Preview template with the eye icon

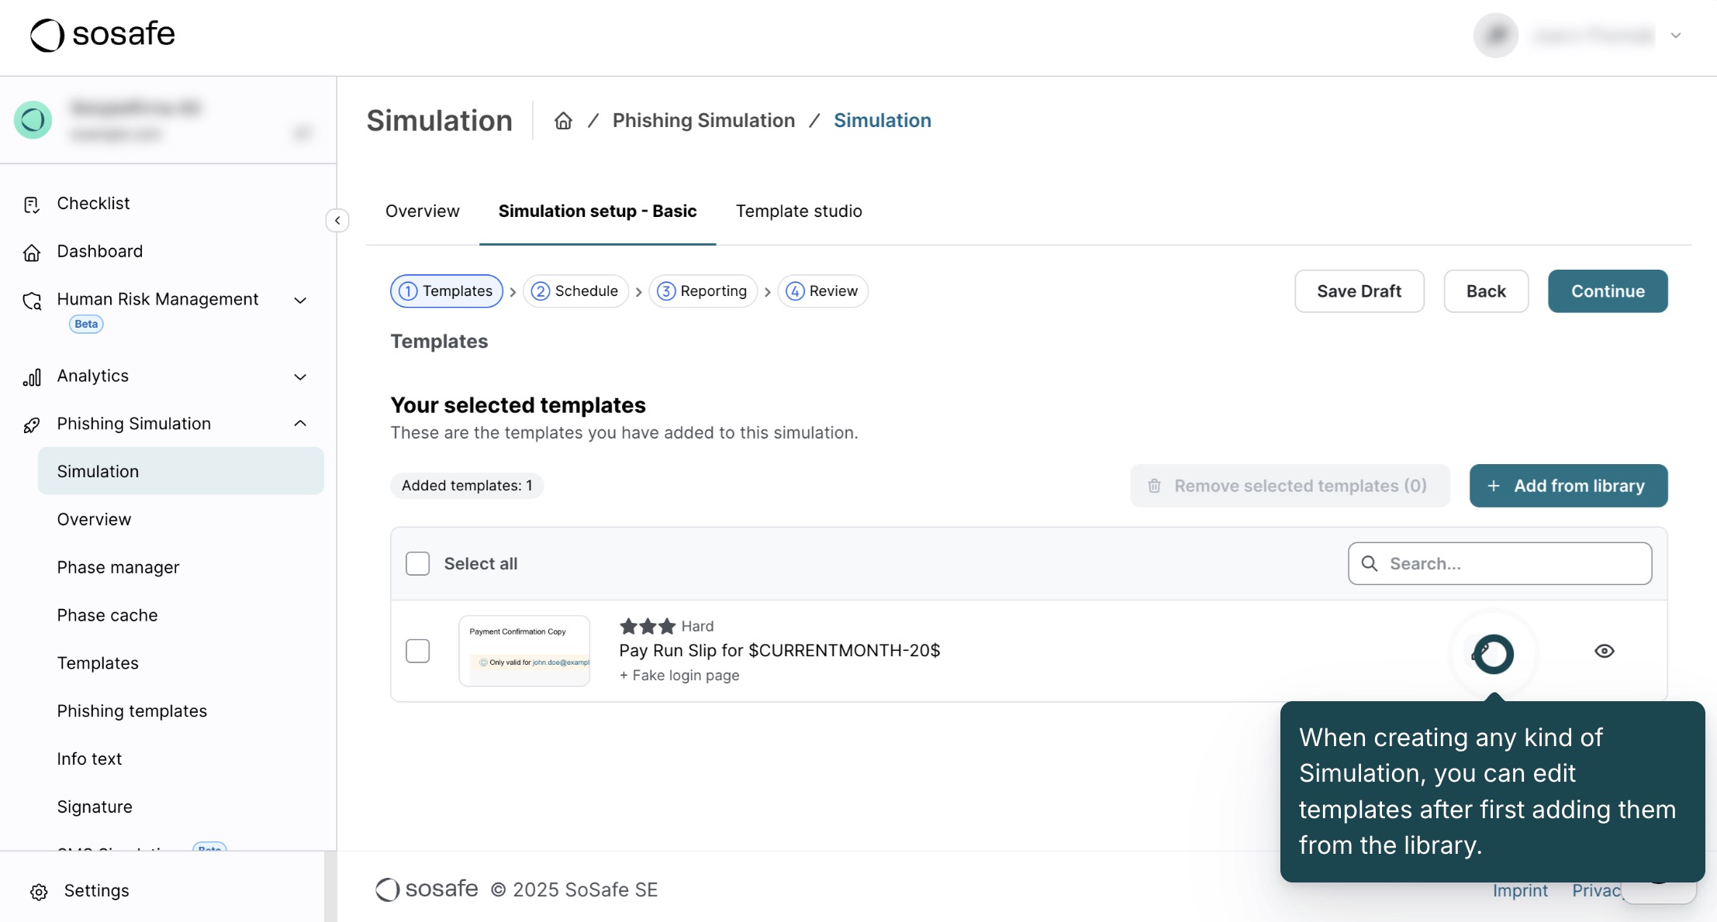1604,651
